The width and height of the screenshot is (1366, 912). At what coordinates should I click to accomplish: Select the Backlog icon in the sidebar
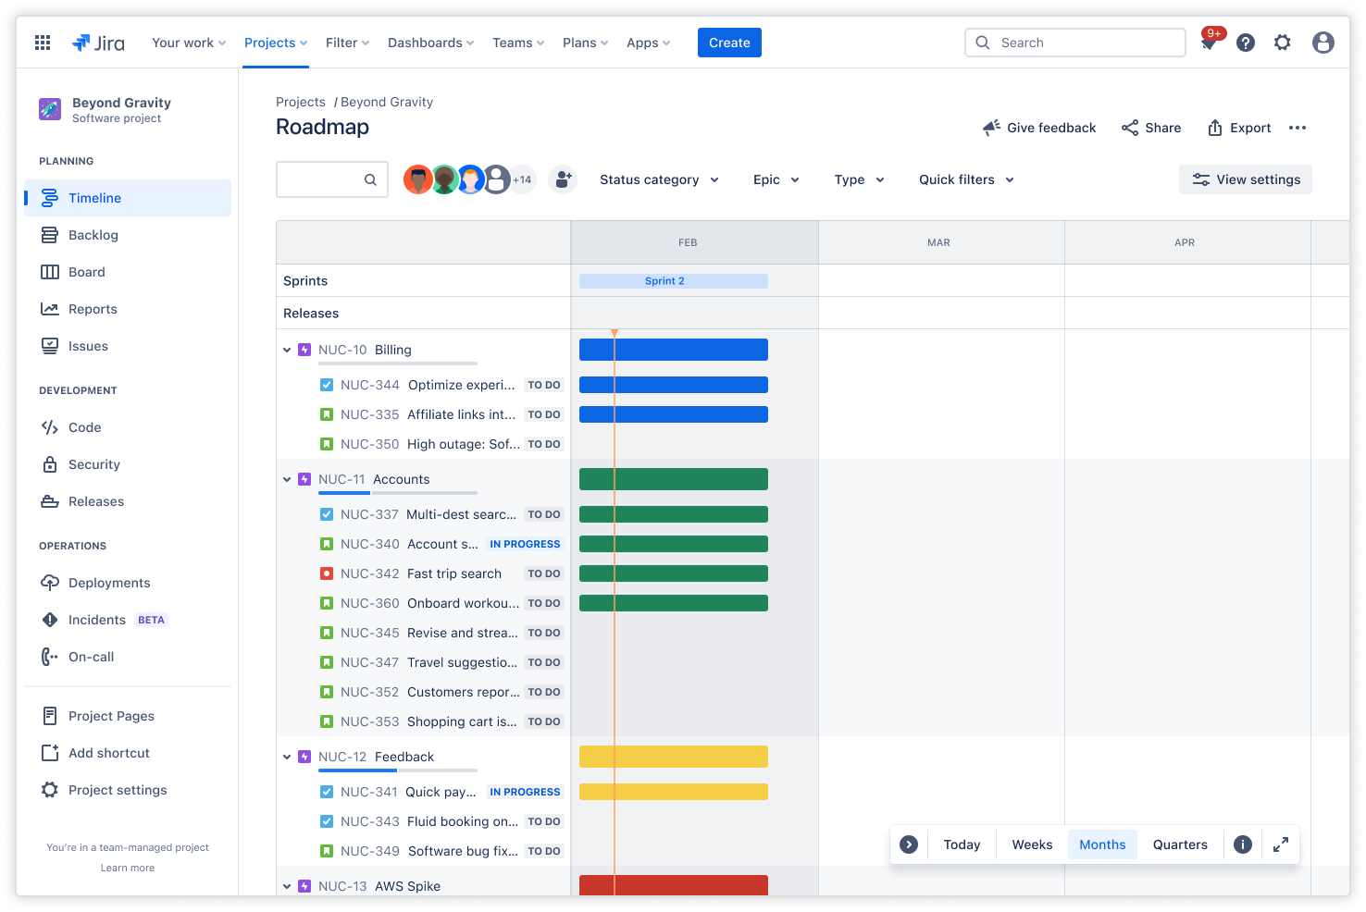(49, 234)
